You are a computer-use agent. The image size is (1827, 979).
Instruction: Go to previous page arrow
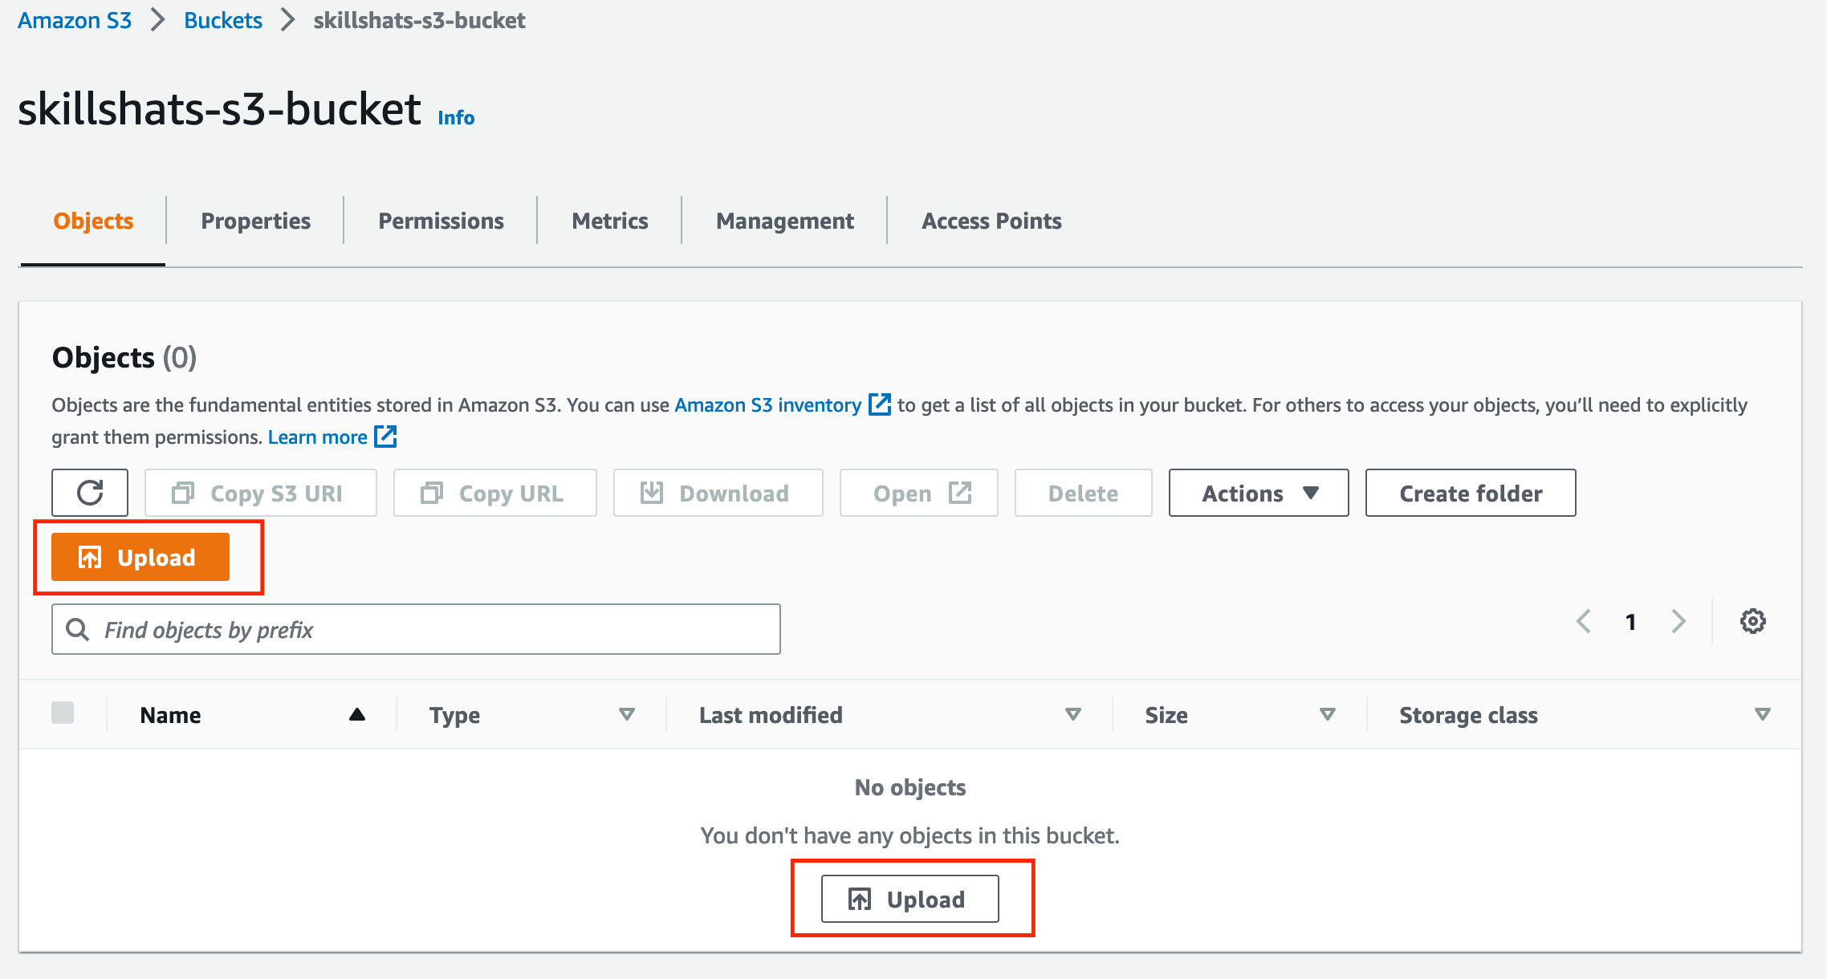[x=1584, y=622]
